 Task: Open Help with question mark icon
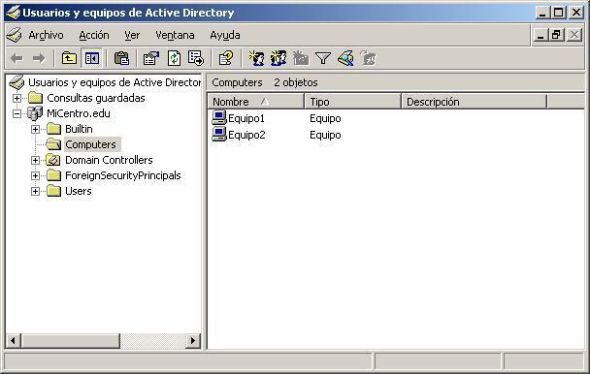coord(226,58)
